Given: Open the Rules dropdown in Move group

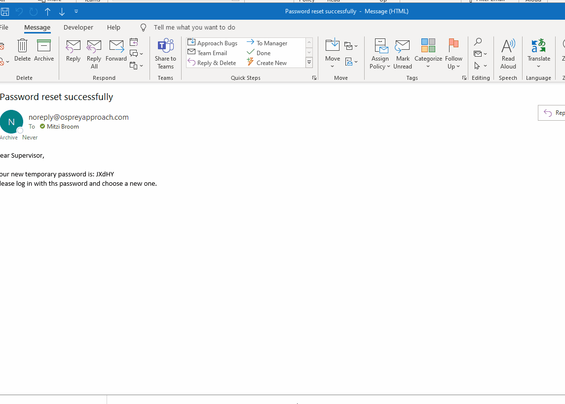Looking at the screenshot, I should click(351, 46).
